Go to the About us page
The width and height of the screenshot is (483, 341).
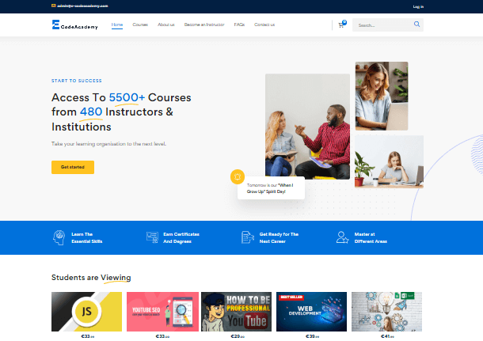point(166,25)
